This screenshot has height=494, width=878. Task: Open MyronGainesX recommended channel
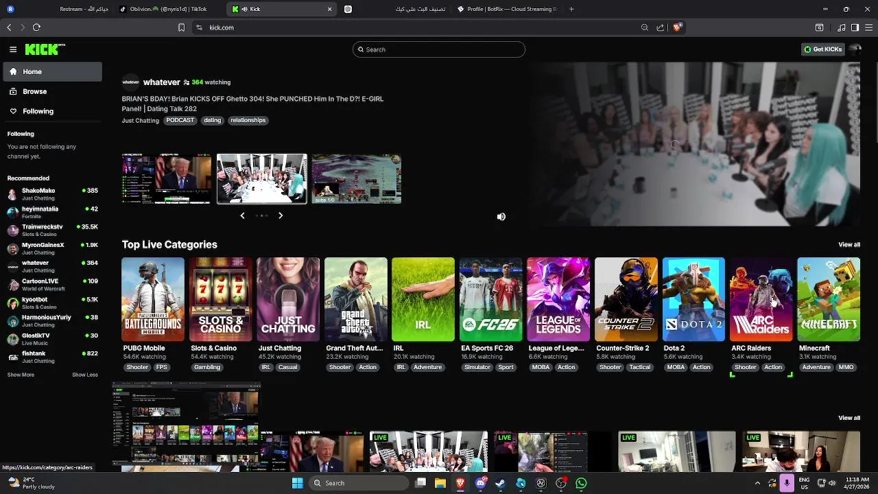pos(52,248)
